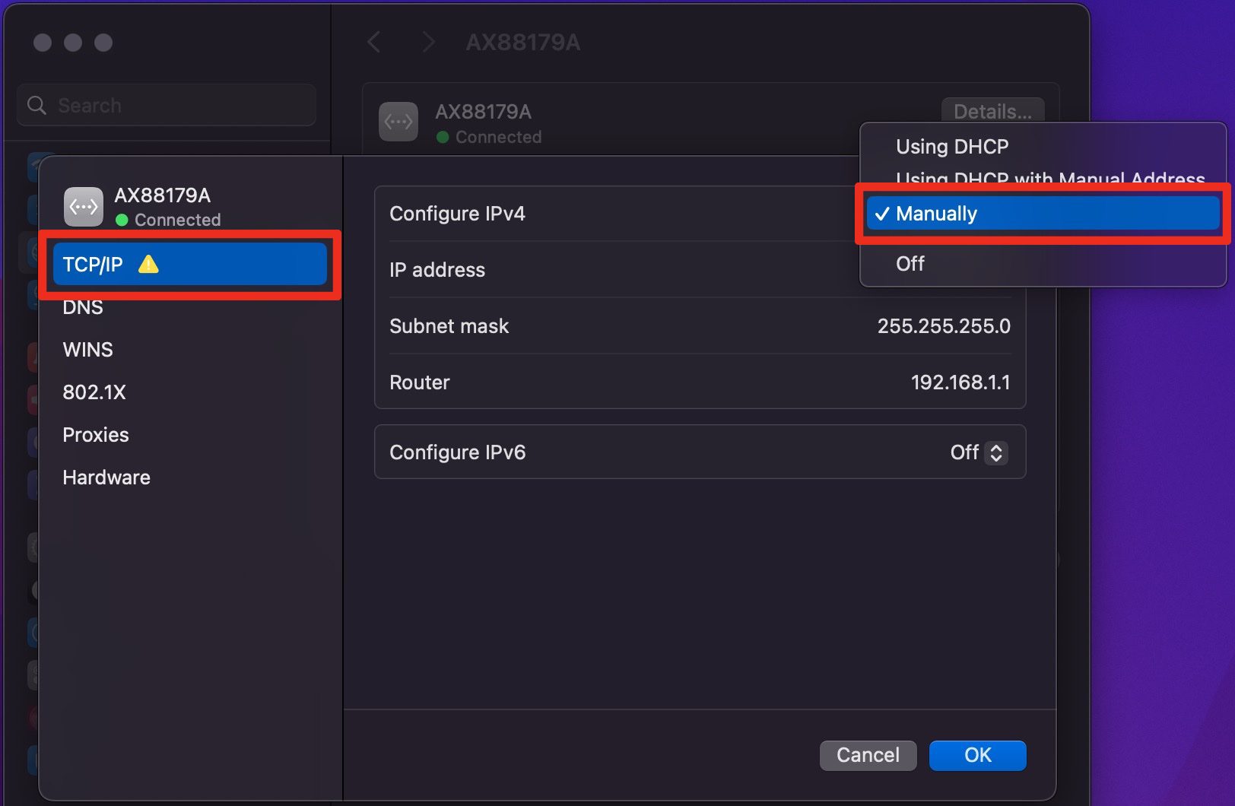This screenshot has width=1235, height=806.
Task: Open the Proxies section
Action: 96,435
